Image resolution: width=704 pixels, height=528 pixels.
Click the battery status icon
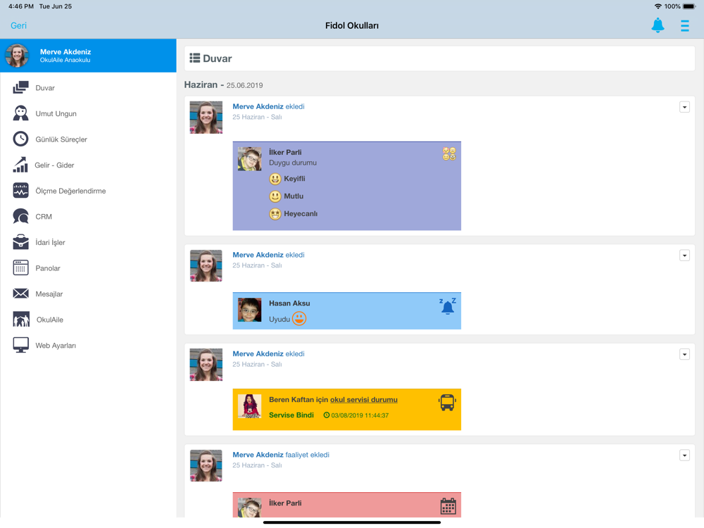click(x=690, y=6)
